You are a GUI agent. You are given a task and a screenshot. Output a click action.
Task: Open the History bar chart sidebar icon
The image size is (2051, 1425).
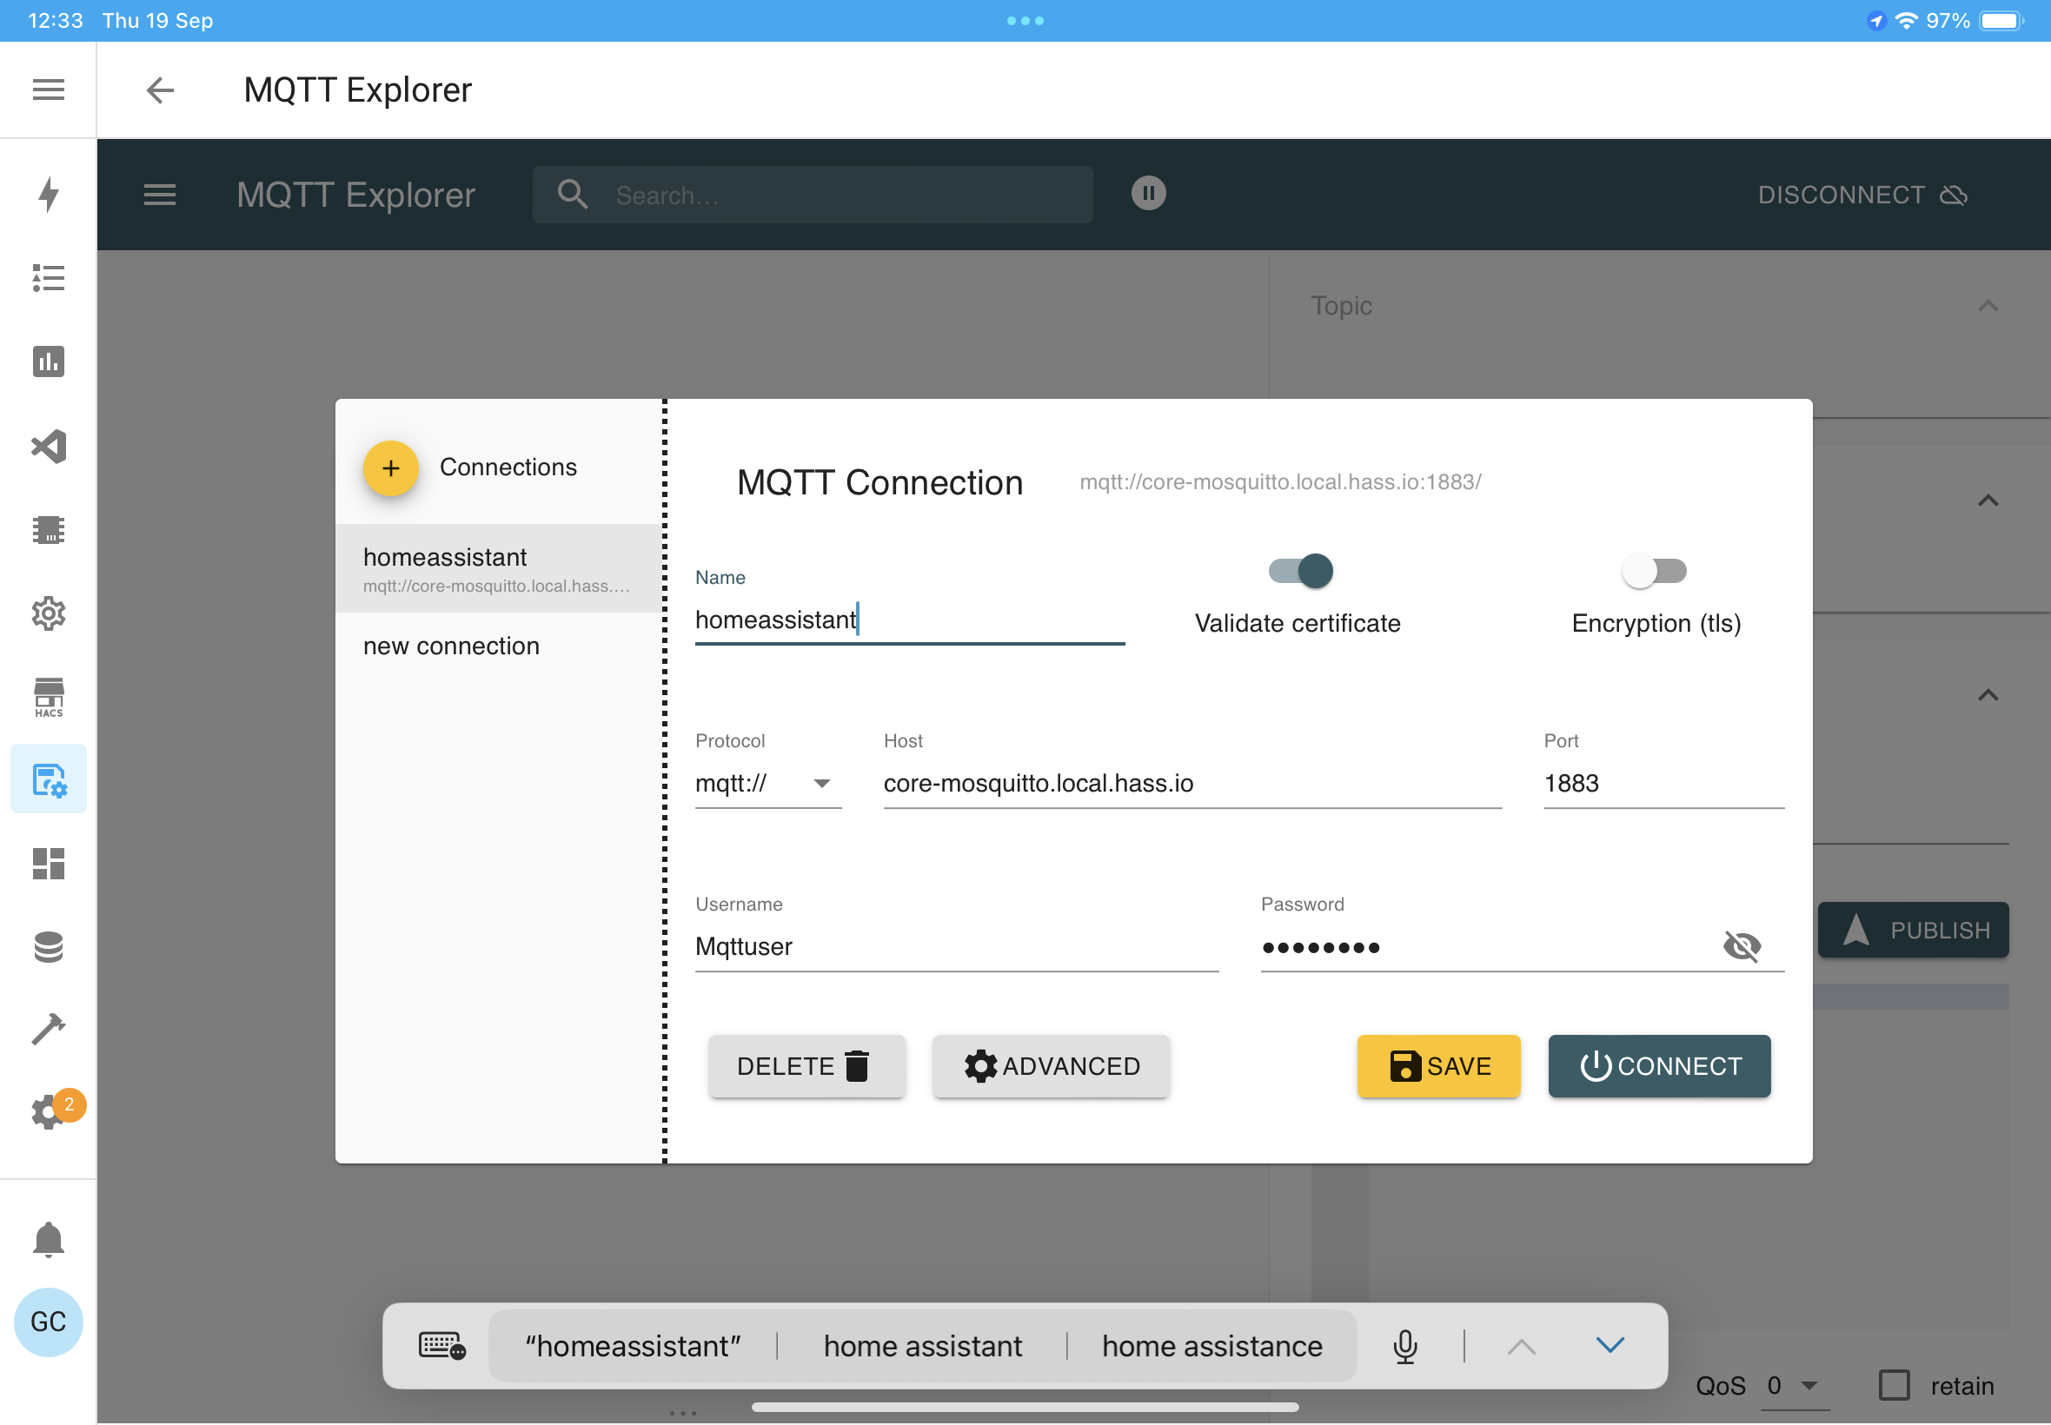[x=48, y=361]
